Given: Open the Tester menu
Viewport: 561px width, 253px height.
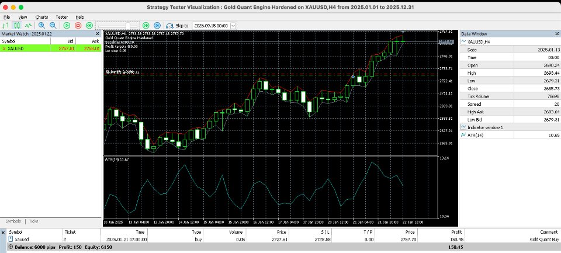Looking at the screenshot, I should 62,17.
